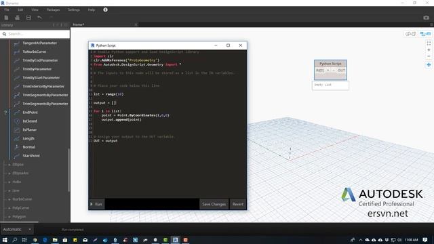Click the Empty List preview bubble

330,85
